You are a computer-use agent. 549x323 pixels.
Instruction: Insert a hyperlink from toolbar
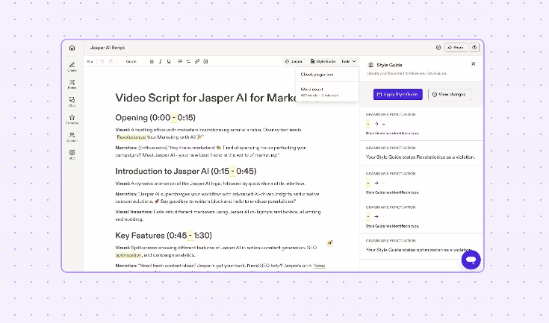point(197,61)
